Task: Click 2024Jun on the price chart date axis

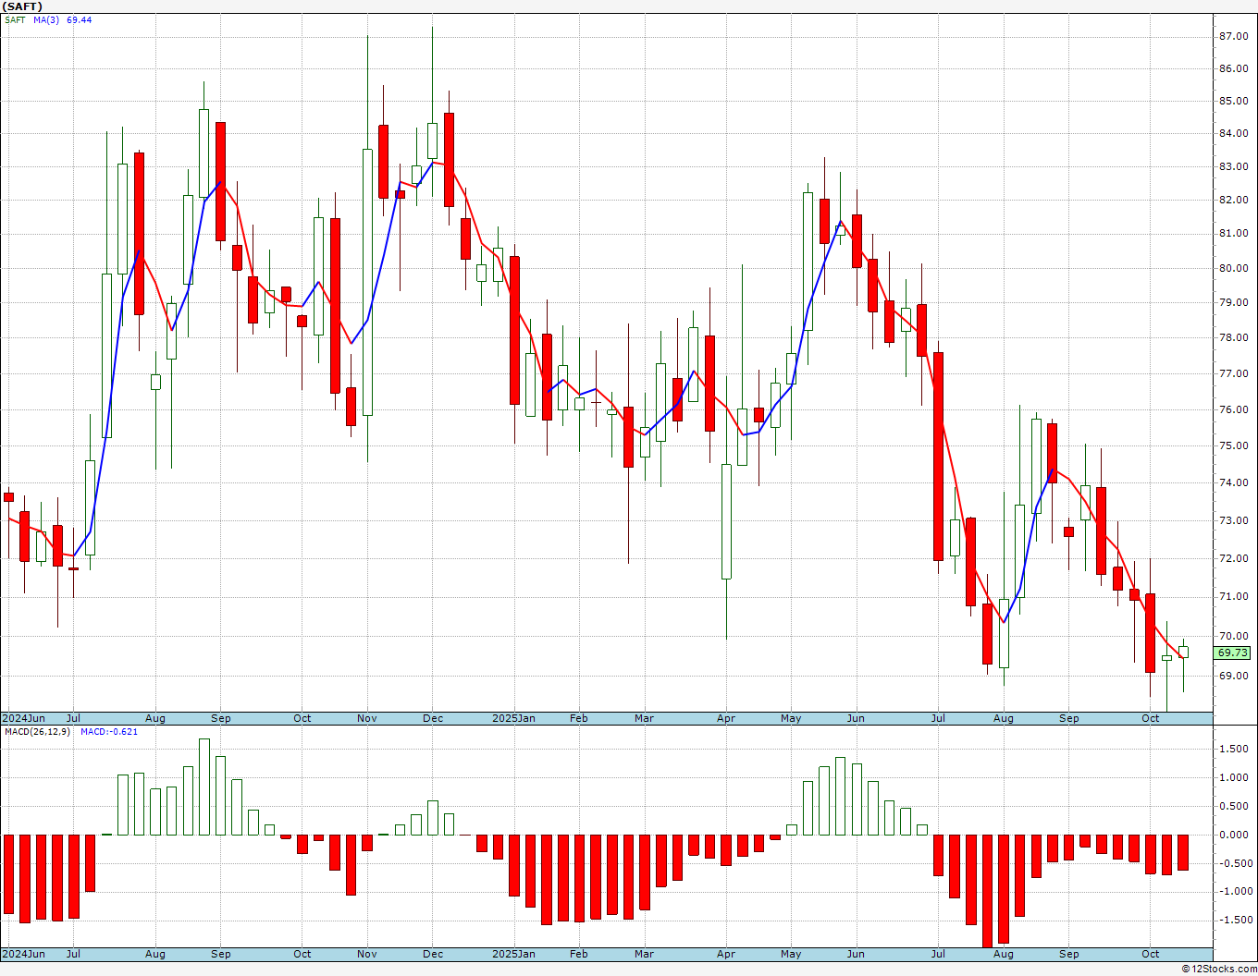Action: pyautogui.click(x=23, y=718)
